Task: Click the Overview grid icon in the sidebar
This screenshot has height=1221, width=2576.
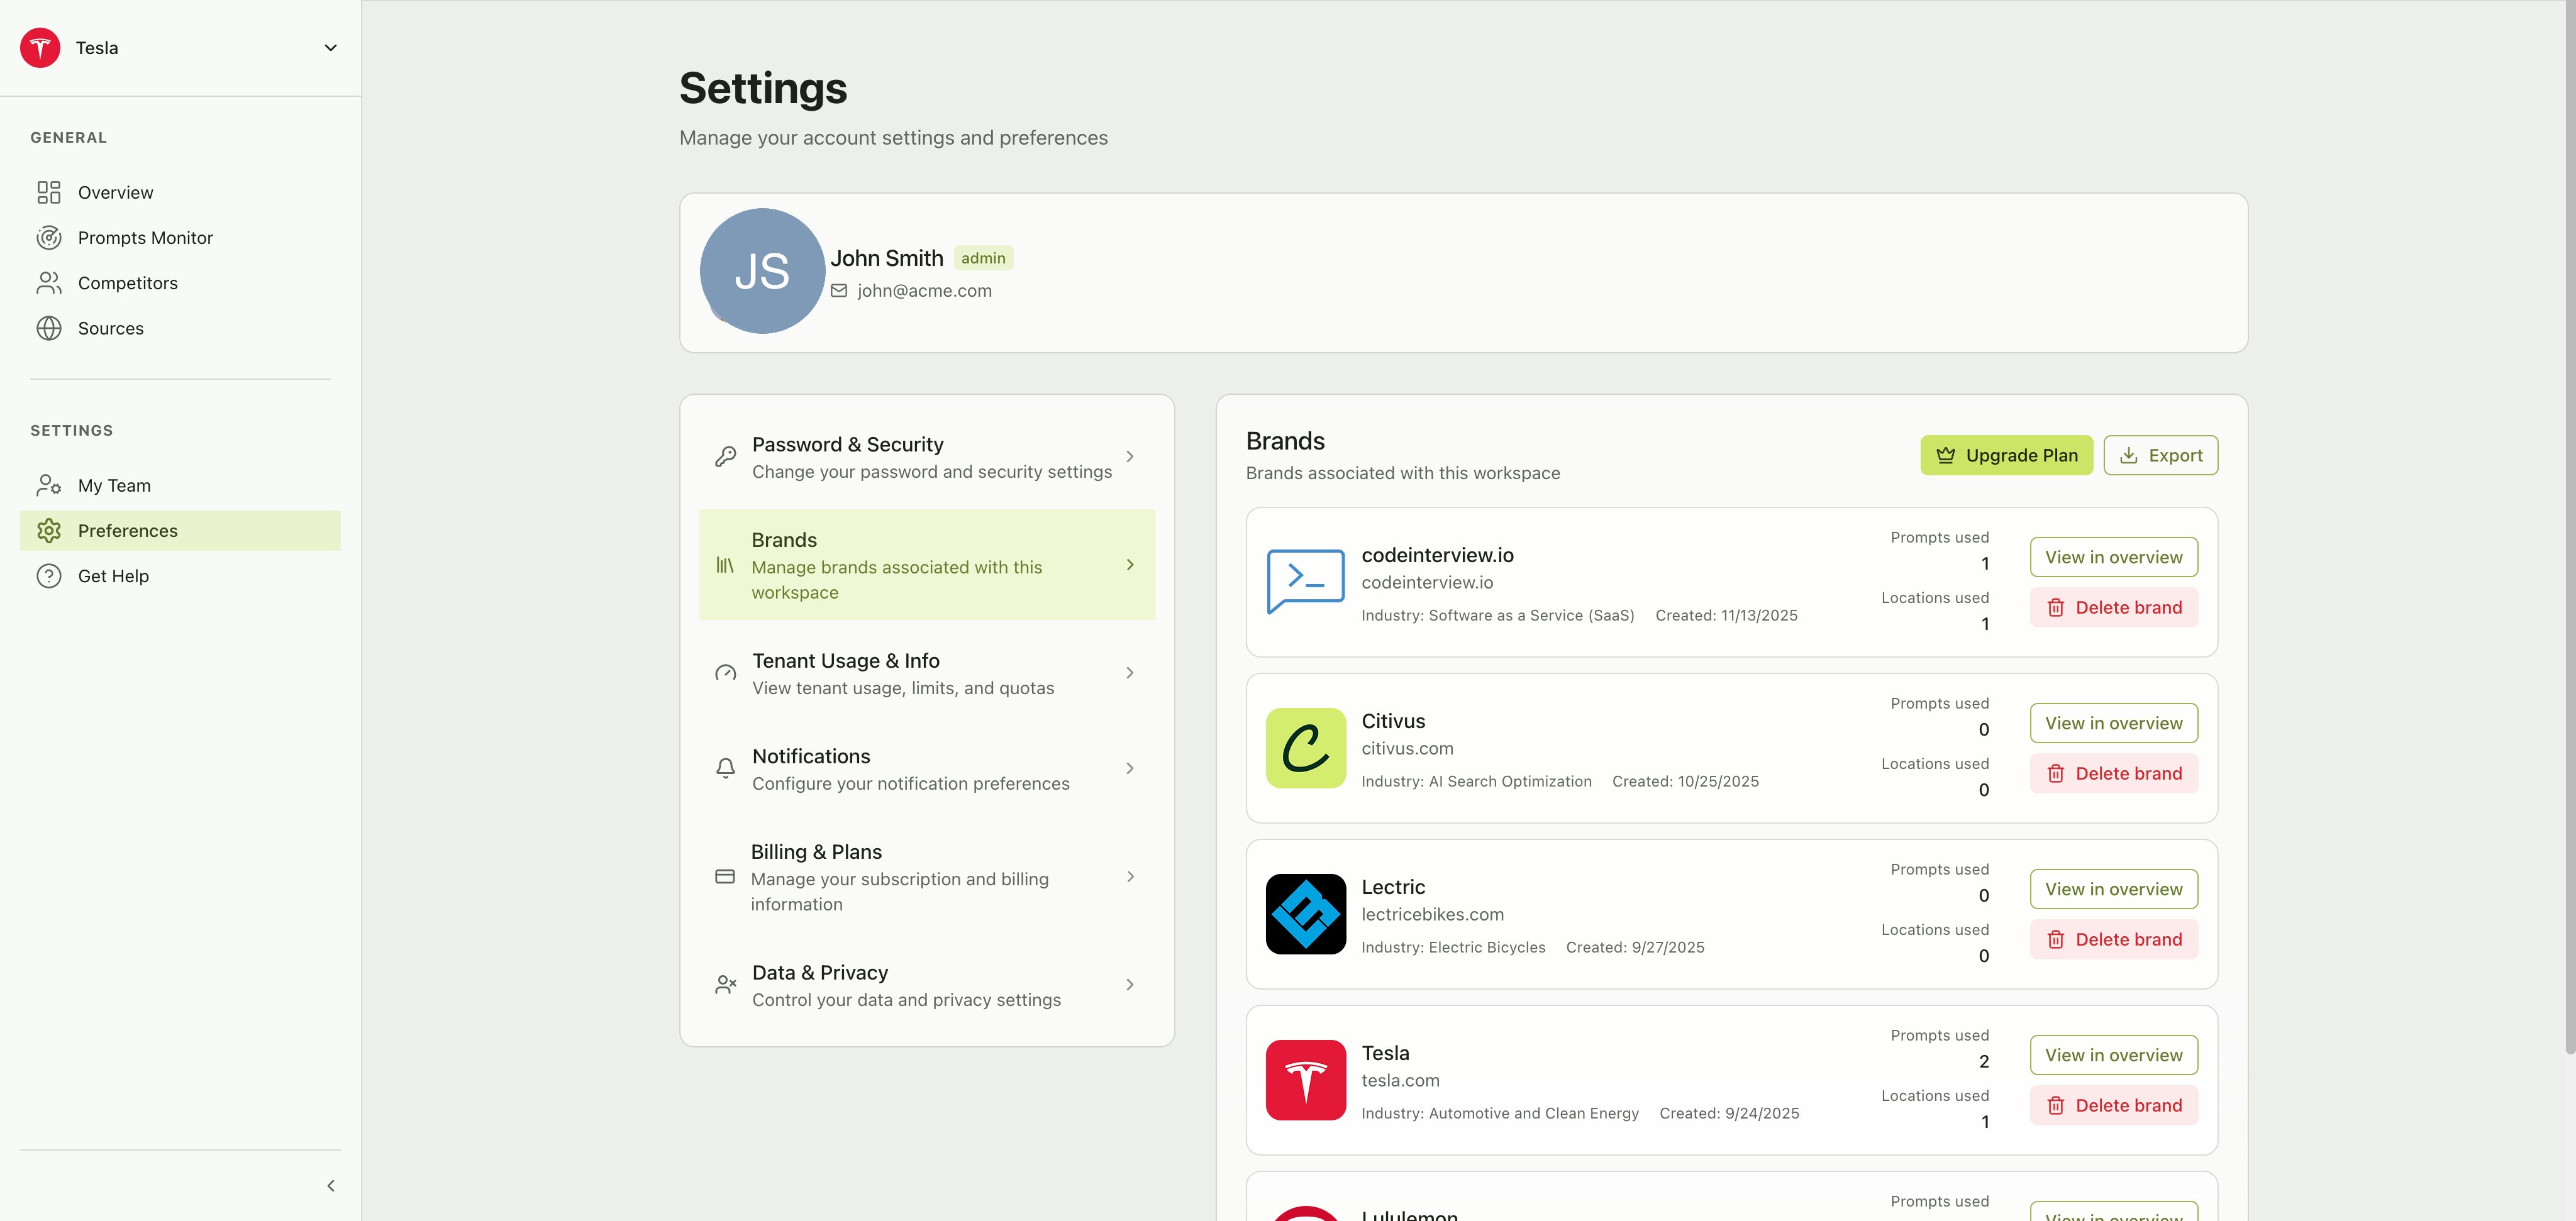Action: click(x=49, y=192)
